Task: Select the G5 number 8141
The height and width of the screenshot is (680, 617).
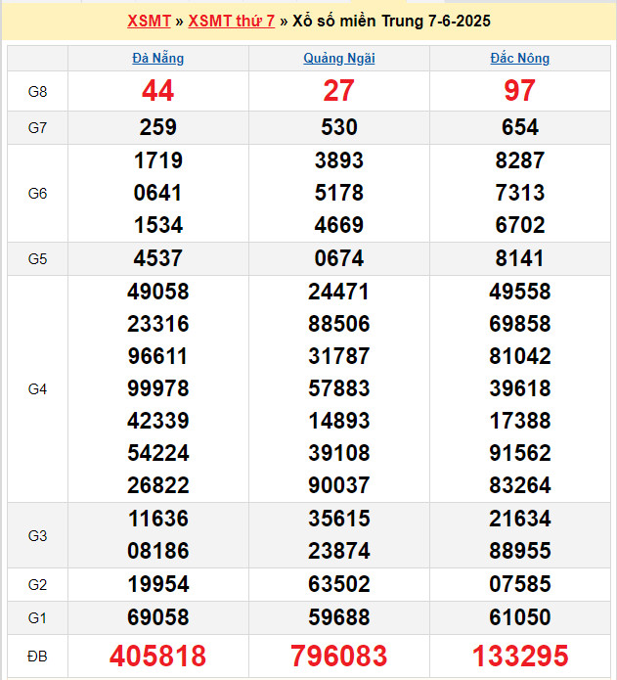Action: (520, 258)
